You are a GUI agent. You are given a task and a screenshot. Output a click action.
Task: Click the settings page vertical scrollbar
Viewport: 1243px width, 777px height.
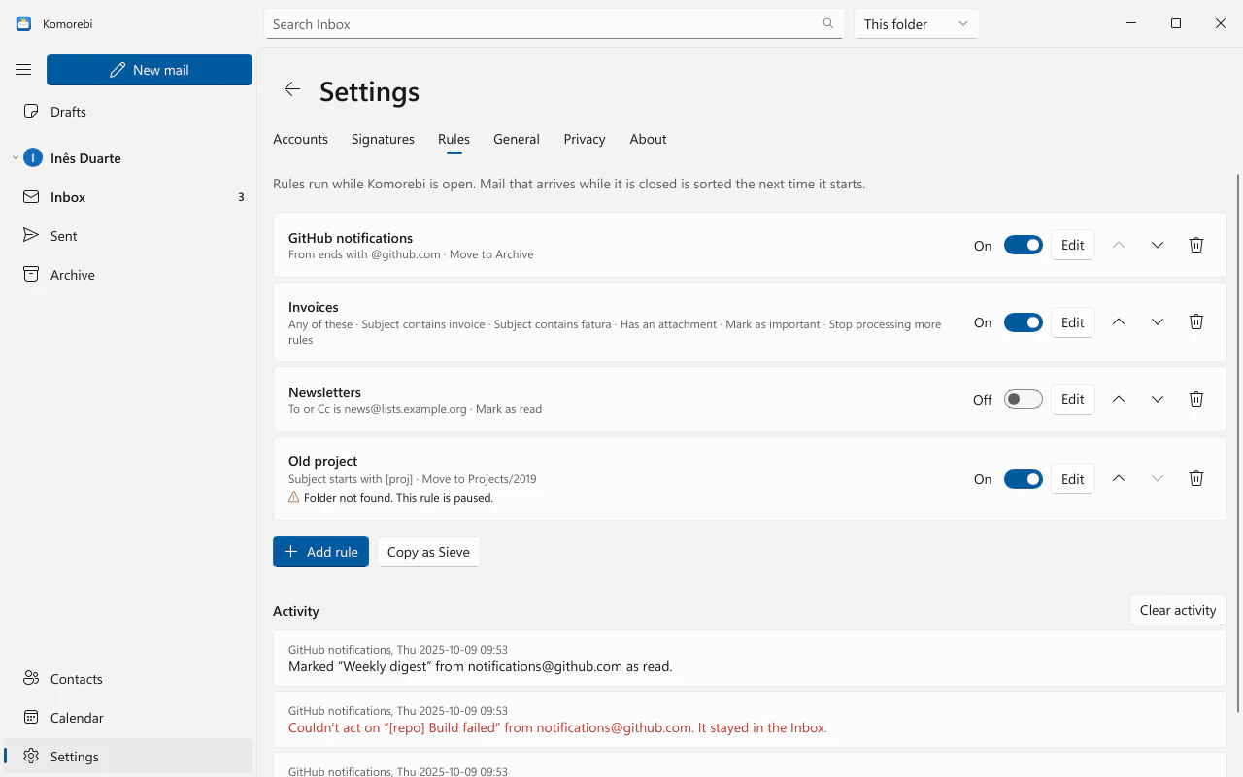pyautogui.click(x=1238, y=442)
